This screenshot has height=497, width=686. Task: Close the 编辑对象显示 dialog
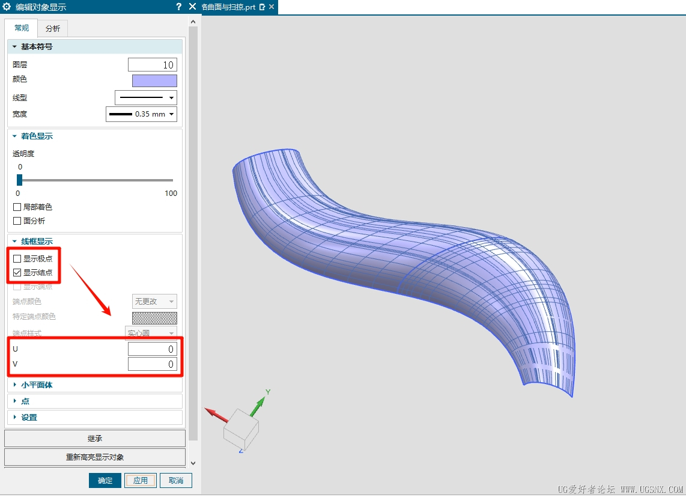(192, 7)
